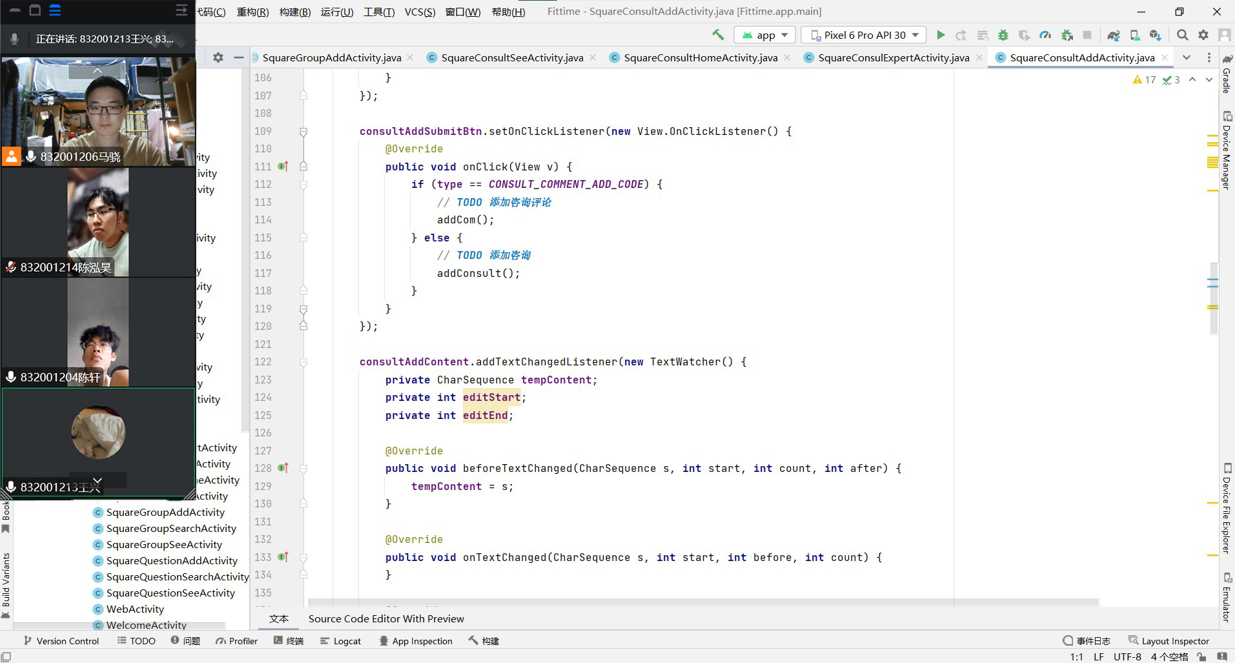Open the VCS menu
Screen dimensions: 1235x663
point(420,12)
